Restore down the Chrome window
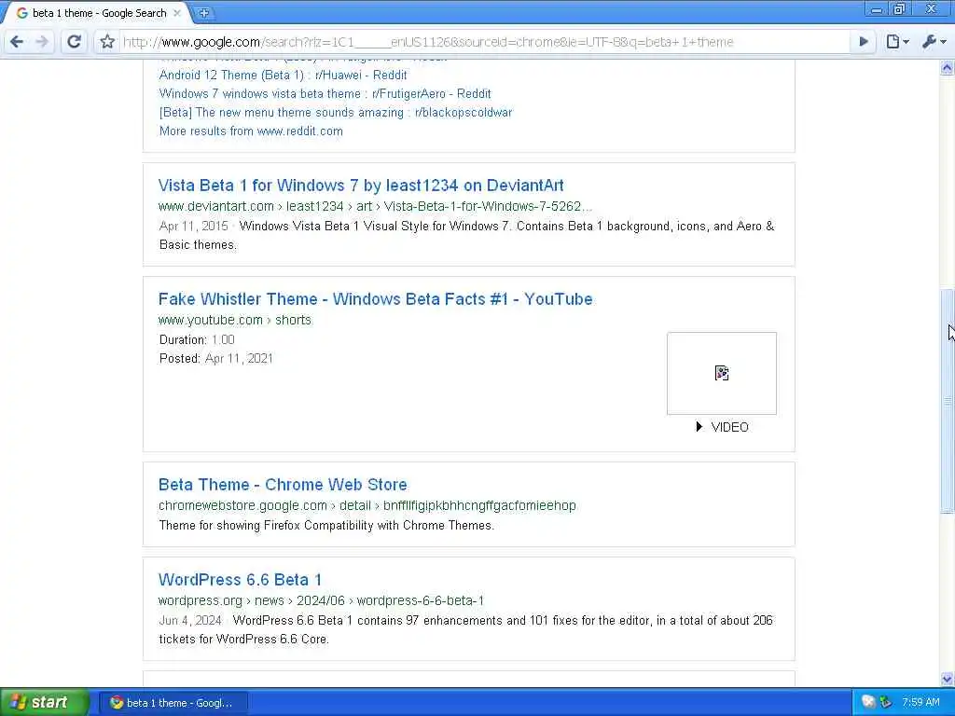Image resolution: width=955 pixels, height=716 pixels. [899, 9]
